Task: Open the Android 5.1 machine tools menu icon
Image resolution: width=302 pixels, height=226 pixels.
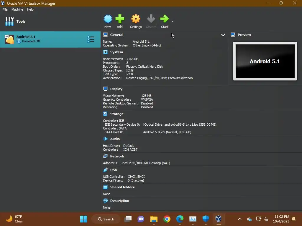Action: point(91,39)
